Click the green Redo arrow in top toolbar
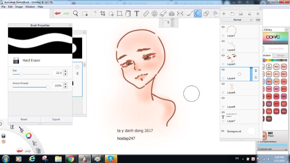 (x=66, y=14)
